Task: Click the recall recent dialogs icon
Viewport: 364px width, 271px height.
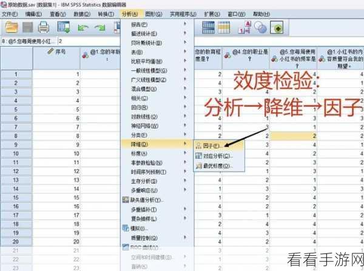Action: click(64, 27)
